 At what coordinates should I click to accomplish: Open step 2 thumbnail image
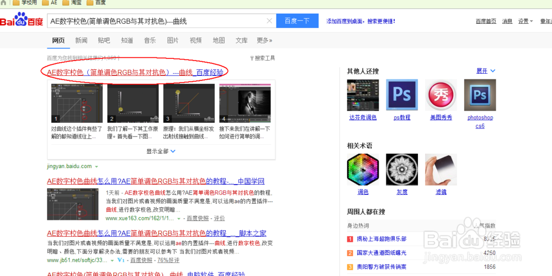click(132, 103)
